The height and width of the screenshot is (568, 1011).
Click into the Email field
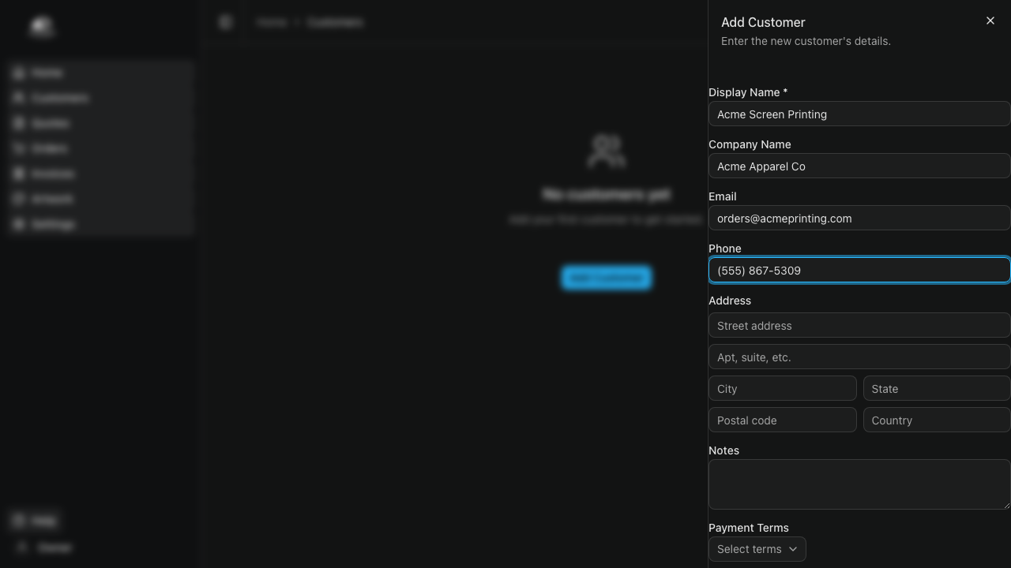pyautogui.click(x=859, y=219)
